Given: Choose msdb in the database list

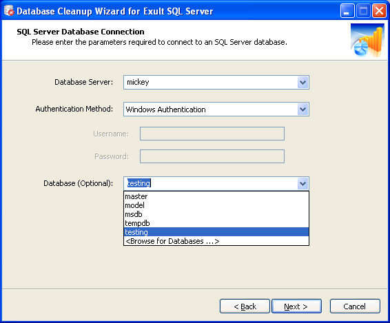Looking at the screenshot, I should tap(216, 214).
